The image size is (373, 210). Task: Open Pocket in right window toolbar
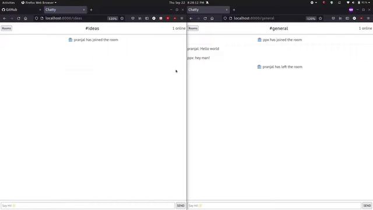[333, 18]
